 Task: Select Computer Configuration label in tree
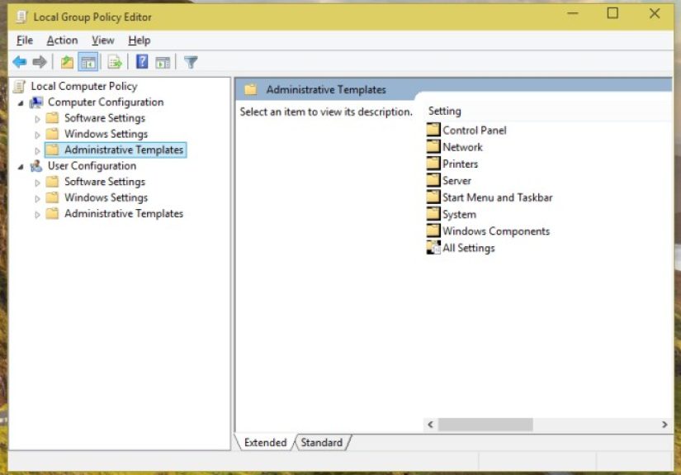pyautogui.click(x=106, y=102)
